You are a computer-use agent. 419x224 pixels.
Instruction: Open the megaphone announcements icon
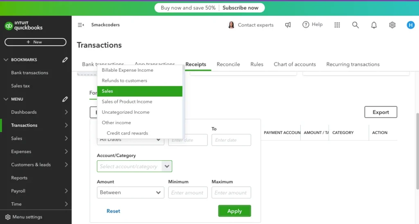(288, 25)
